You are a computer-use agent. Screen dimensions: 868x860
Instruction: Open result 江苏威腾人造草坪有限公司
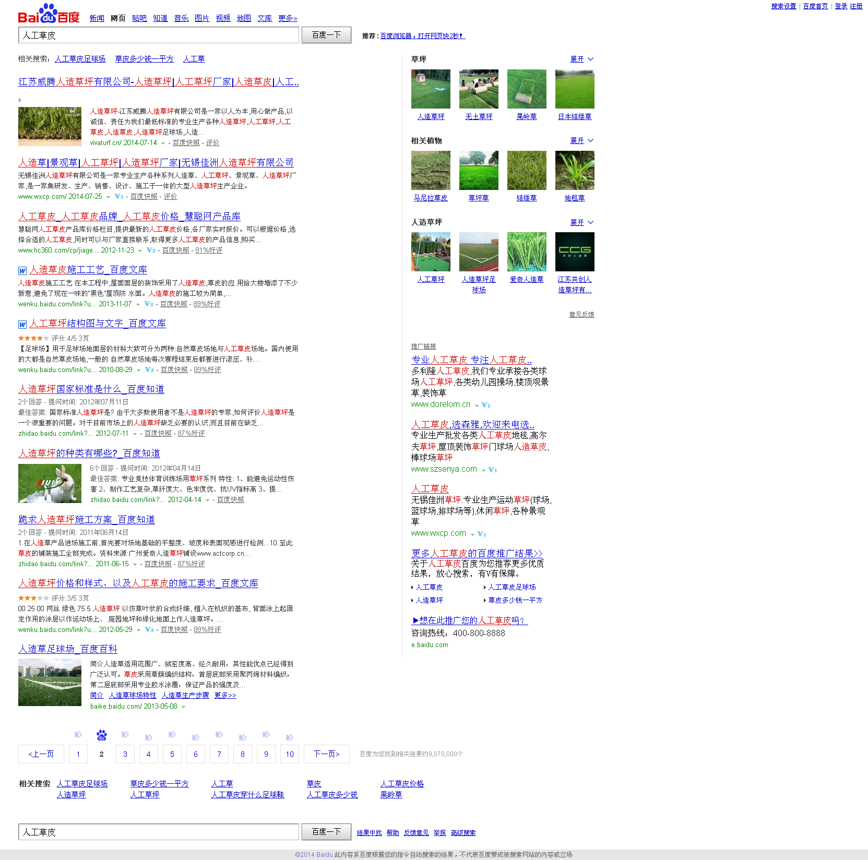point(159,82)
